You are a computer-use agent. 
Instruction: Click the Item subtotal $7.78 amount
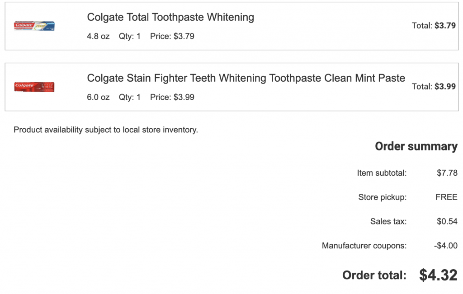click(x=447, y=173)
